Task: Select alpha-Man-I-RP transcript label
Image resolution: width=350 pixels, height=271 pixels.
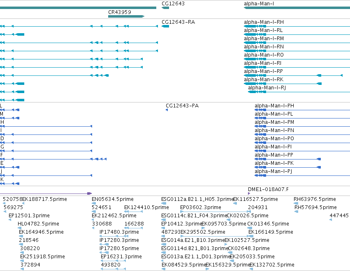Action: point(263,71)
